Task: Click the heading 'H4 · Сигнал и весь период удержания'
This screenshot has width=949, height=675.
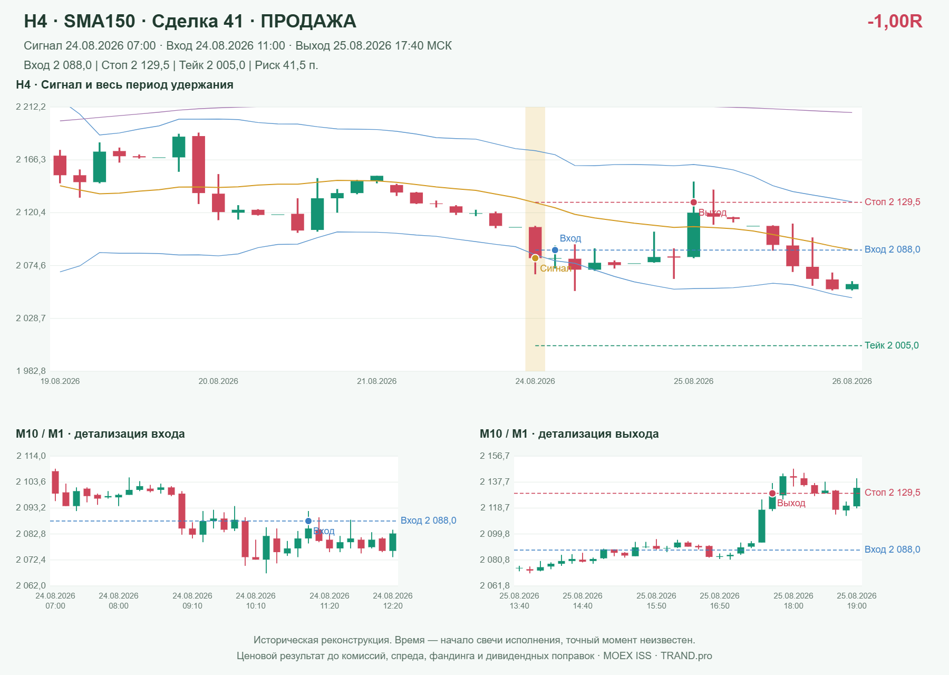Action: point(124,85)
